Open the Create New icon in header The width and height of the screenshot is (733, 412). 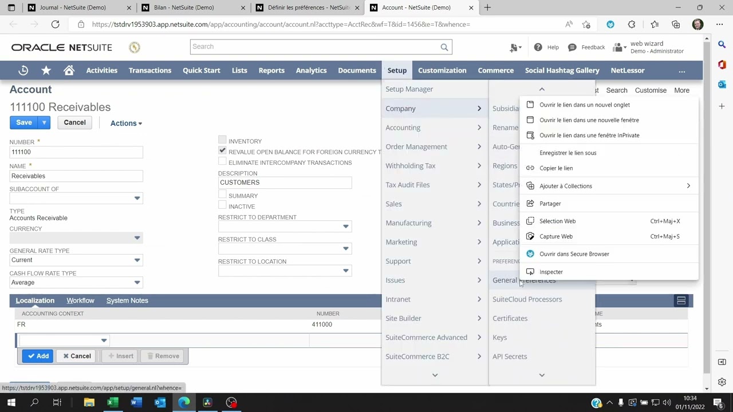(515, 47)
